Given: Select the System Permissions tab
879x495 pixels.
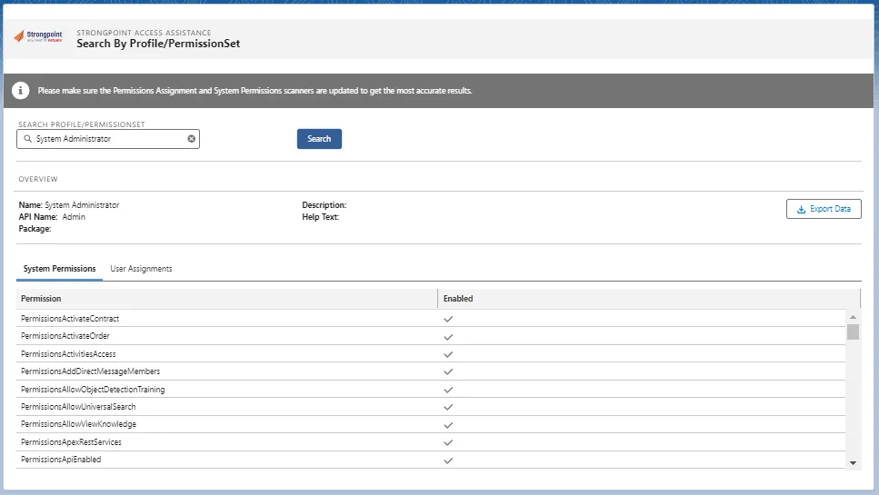Looking at the screenshot, I should click(x=59, y=269).
